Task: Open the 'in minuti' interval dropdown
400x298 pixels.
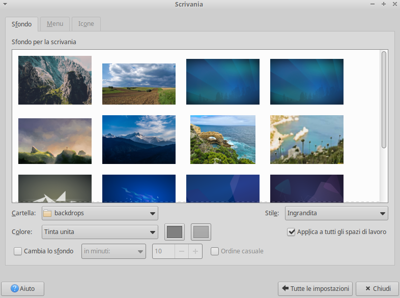Action: (x=113, y=251)
